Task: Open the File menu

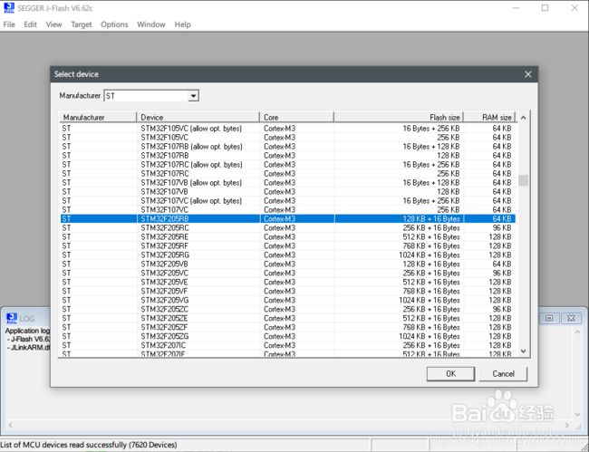Action: [9, 24]
